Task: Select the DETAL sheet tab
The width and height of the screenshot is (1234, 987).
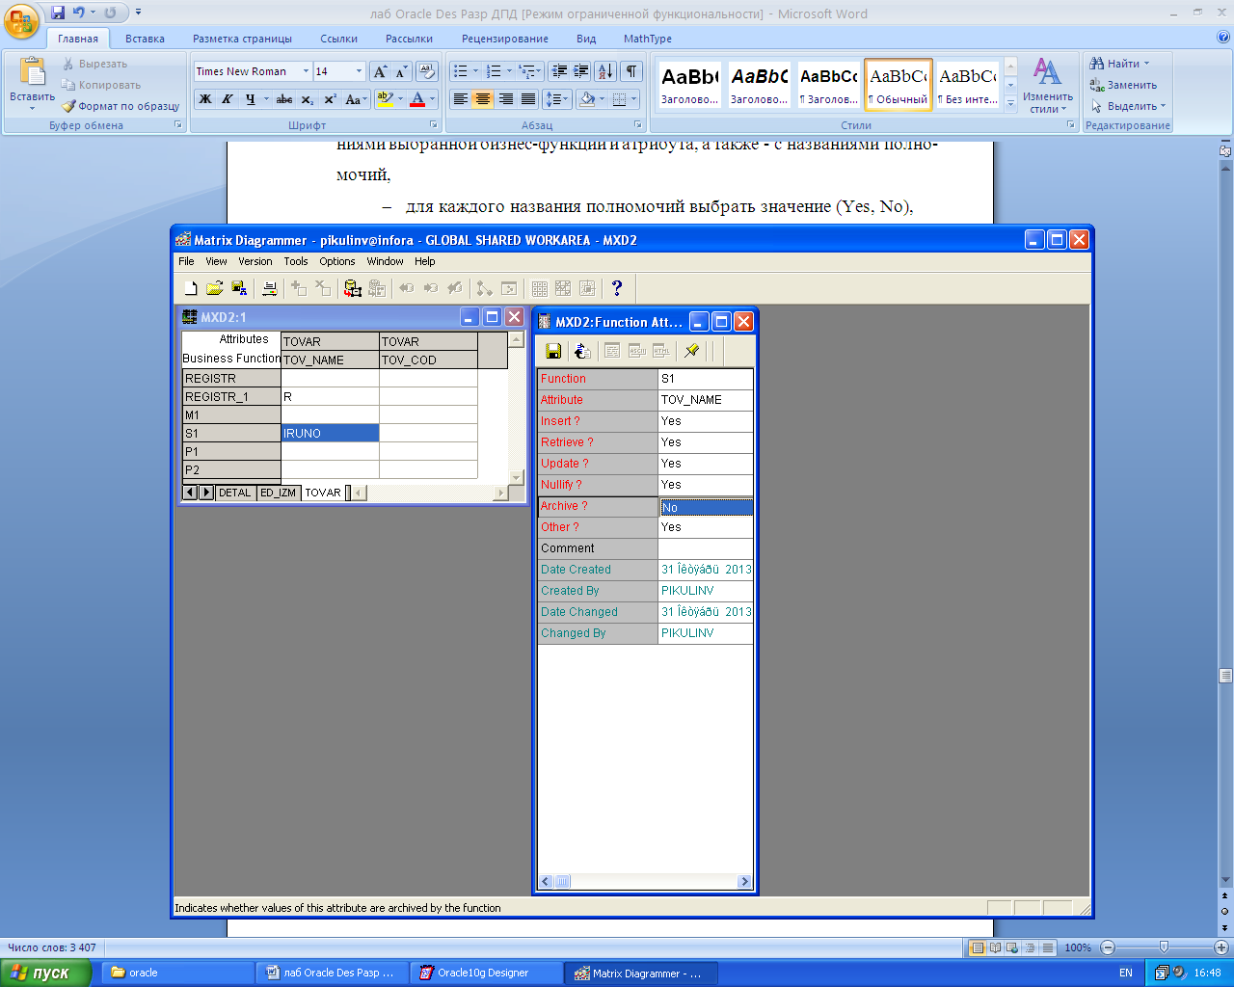Action: [234, 493]
